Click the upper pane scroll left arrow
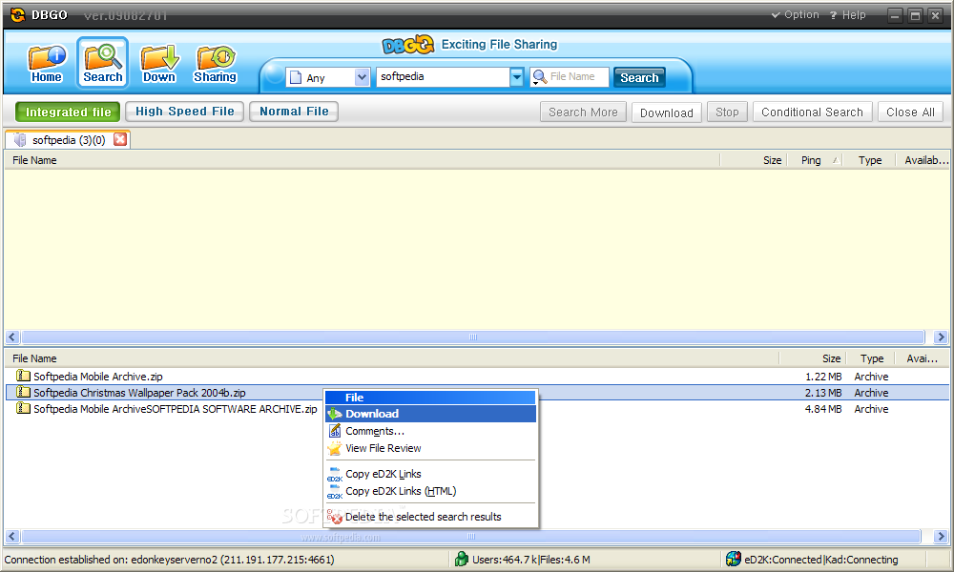This screenshot has width=954, height=572. (12, 337)
